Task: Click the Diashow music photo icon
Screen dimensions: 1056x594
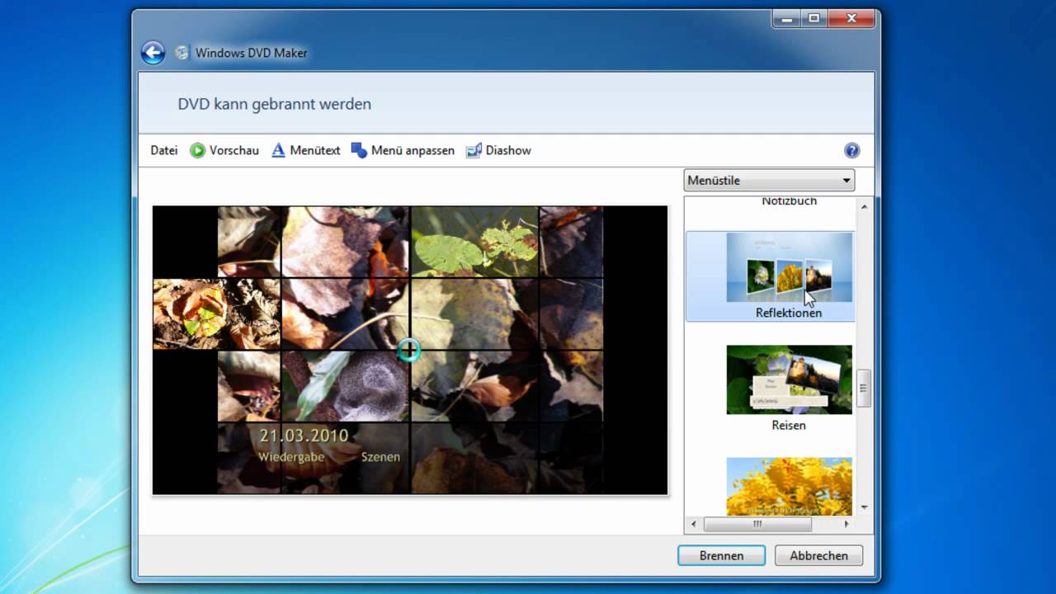Action: point(474,150)
